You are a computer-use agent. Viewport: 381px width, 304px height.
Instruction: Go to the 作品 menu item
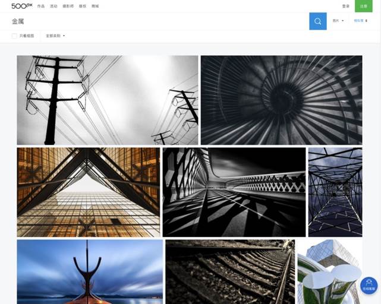[40, 6]
